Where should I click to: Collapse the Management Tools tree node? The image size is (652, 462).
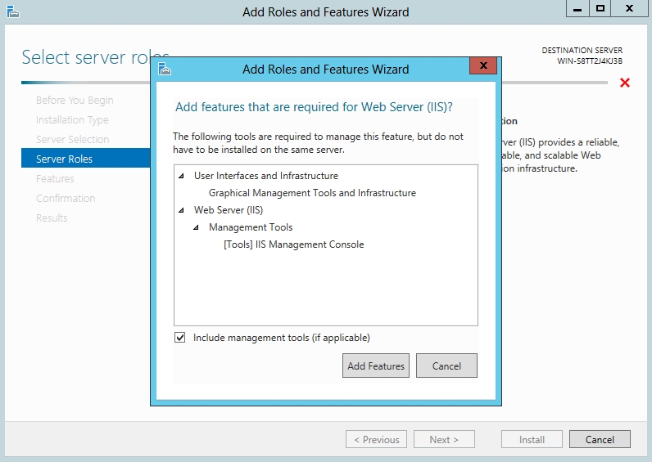(x=196, y=227)
